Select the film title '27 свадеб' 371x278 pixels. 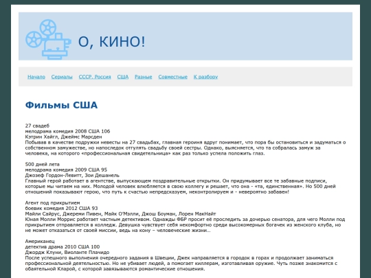37,126
